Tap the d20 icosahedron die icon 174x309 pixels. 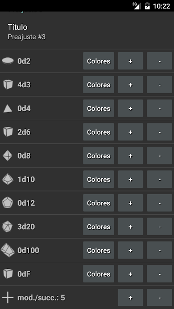(x=8, y=227)
